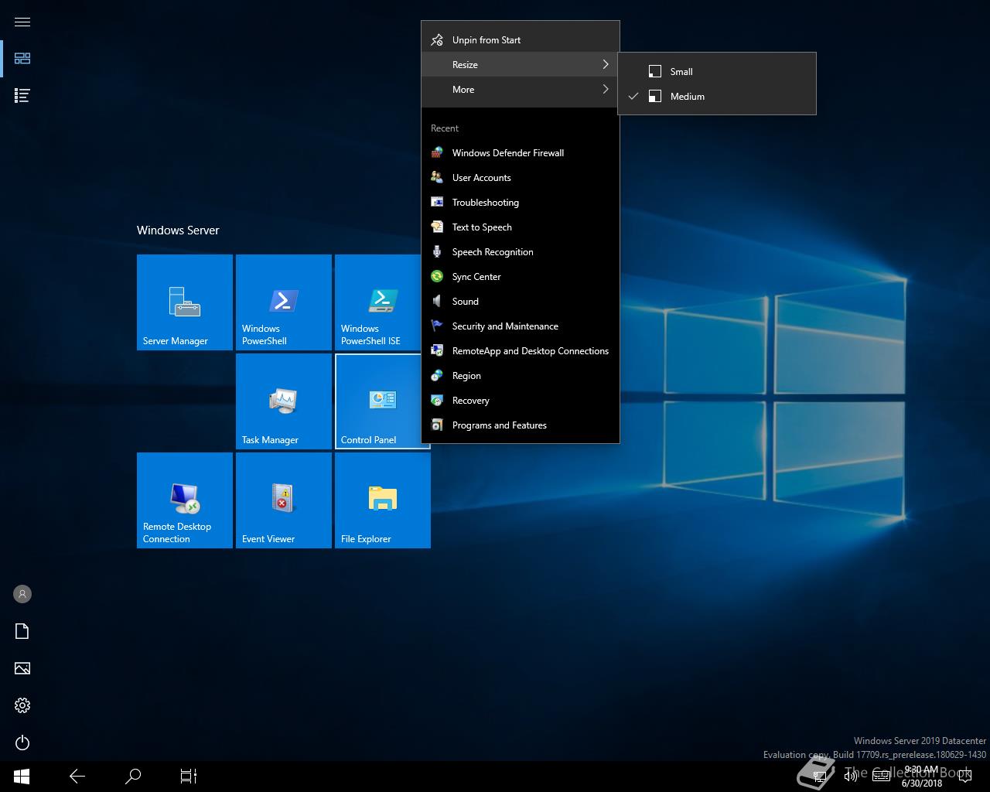The image size is (990, 792).
Task: Click the taskbar date 6/30/2018
Action: pos(922,783)
